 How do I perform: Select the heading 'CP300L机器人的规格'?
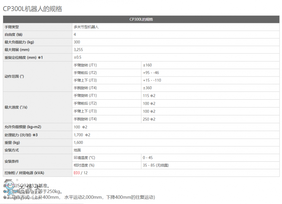point(33,9)
